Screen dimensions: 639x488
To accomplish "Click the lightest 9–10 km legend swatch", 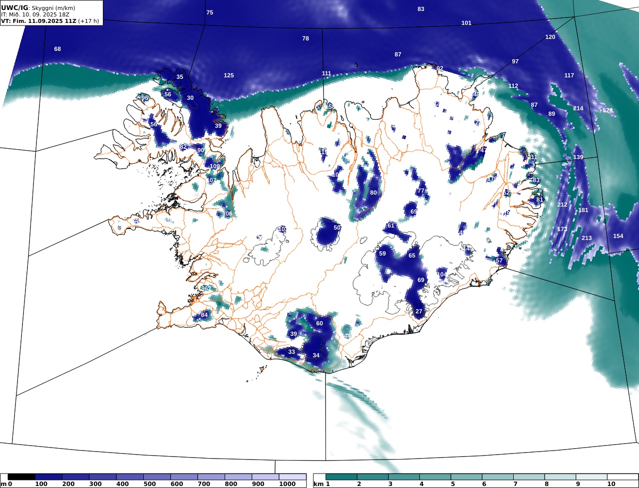I will (x=592, y=477).
